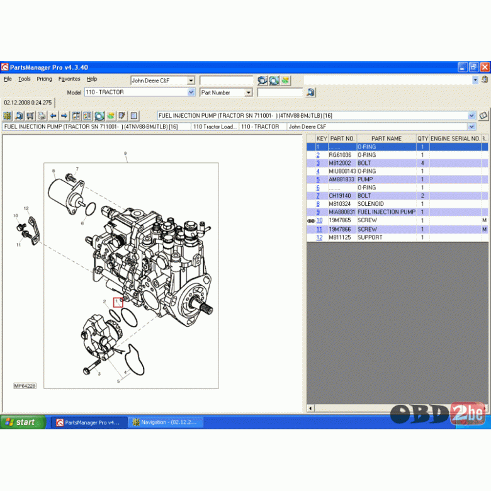The height and width of the screenshot is (491, 491).
Task: Click the blank page toolbar icon
Action: click(133, 116)
